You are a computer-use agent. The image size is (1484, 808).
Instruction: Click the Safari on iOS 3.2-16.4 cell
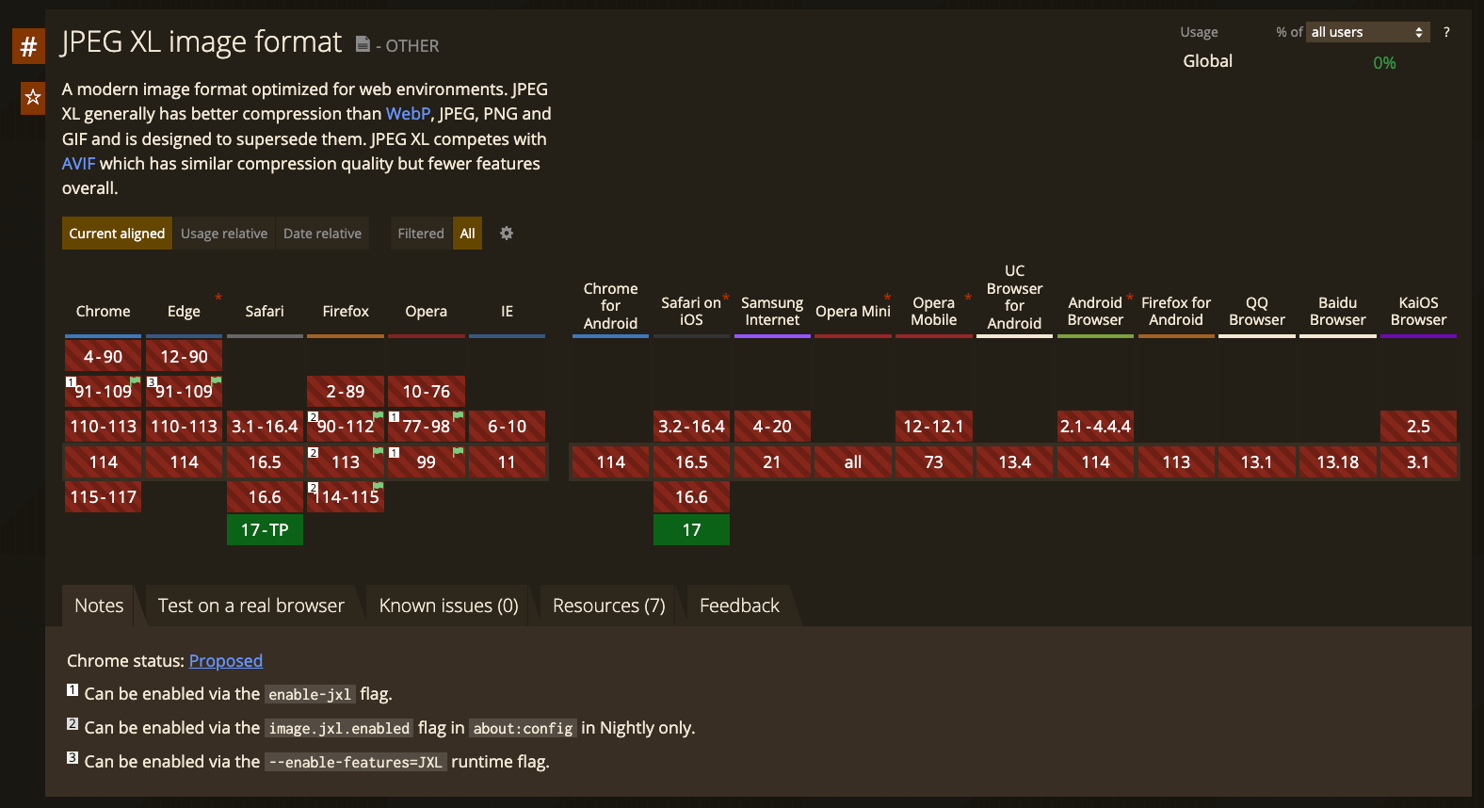tap(691, 427)
